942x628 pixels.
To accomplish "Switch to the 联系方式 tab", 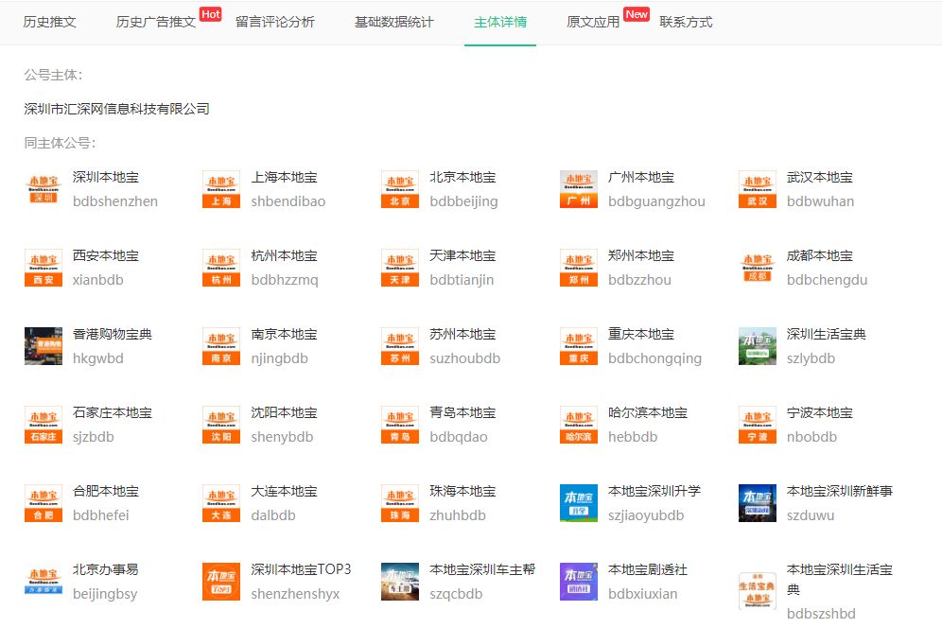I will [x=686, y=22].
